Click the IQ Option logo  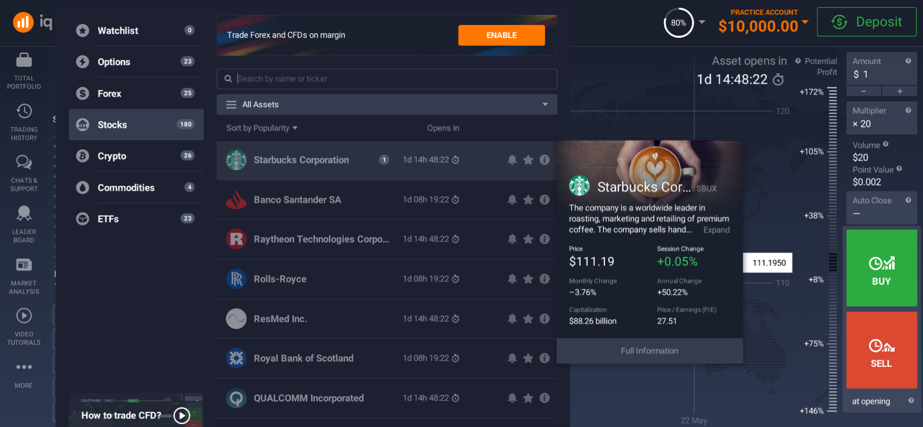pyautogui.click(x=33, y=22)
